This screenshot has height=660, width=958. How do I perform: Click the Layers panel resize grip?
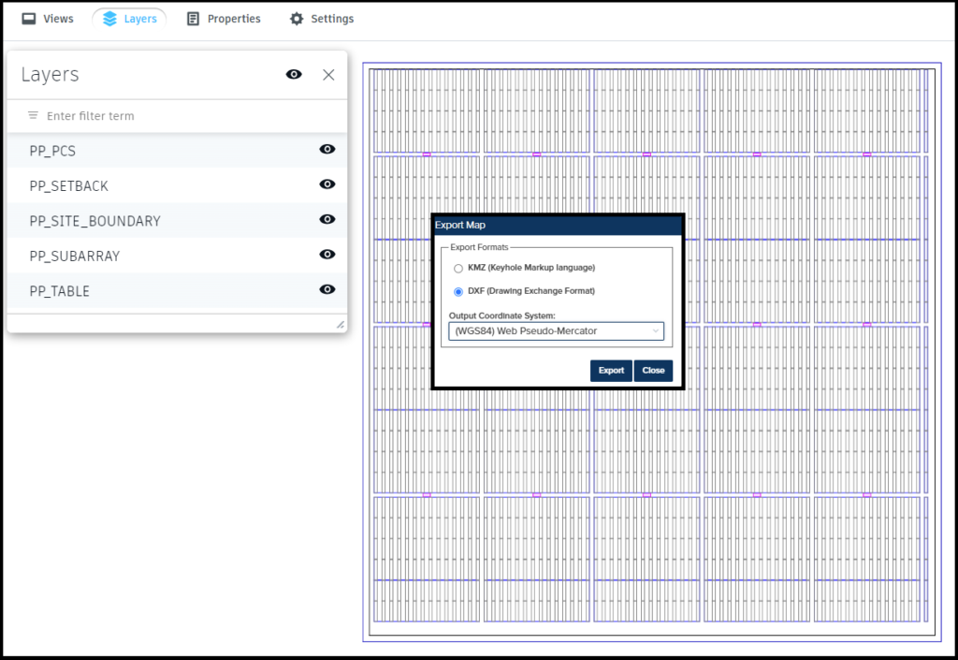(x=341, y=325)
